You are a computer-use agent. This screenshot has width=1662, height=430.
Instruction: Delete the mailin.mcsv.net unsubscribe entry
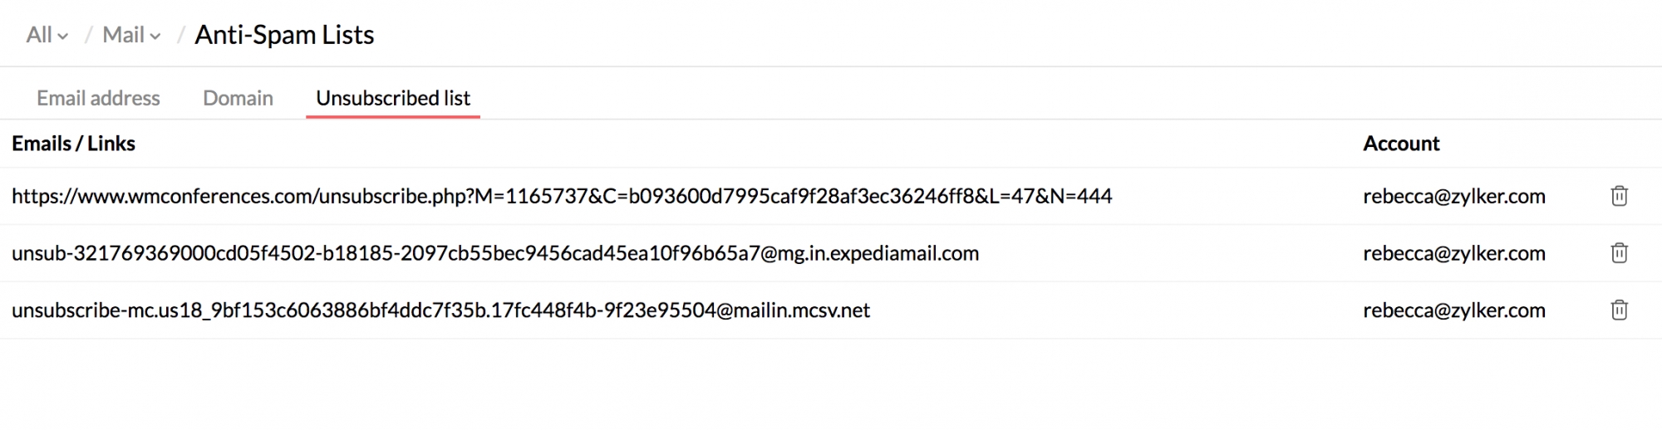(1619, 310)
